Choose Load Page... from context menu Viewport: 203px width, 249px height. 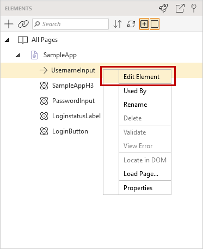[141, 174]
